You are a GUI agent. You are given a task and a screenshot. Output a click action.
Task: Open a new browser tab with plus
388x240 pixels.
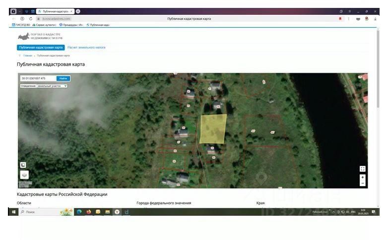click(78, 11)
